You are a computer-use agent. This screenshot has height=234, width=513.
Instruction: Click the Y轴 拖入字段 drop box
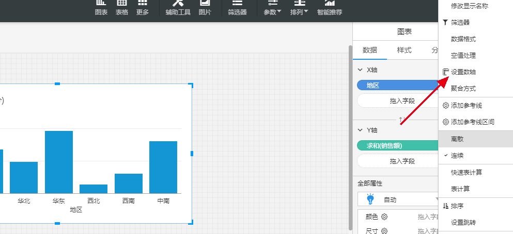(398, 161)
